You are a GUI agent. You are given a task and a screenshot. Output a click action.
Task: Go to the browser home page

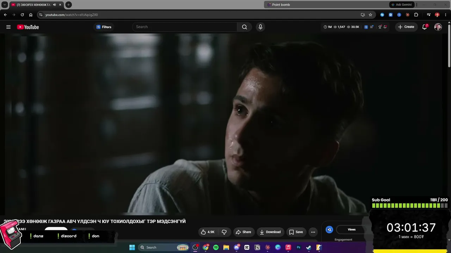[x=31, y=15]
